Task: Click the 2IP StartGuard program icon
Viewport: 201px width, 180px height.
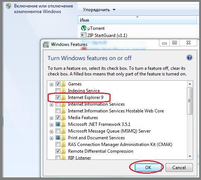Action: pos(84,35)
